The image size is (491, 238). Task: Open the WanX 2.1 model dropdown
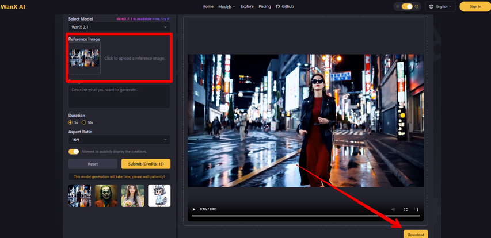click(x=119, y=27)
